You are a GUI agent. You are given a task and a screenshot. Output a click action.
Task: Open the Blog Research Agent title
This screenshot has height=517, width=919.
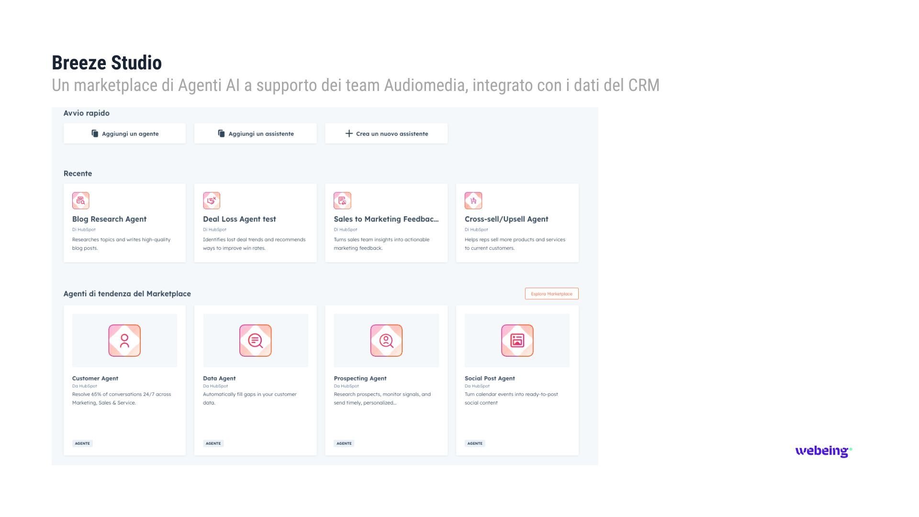click(x=109, y=219)
